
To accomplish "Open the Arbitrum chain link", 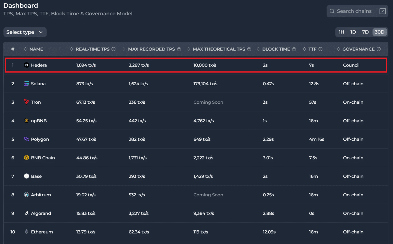I will [x=41, y=195].
